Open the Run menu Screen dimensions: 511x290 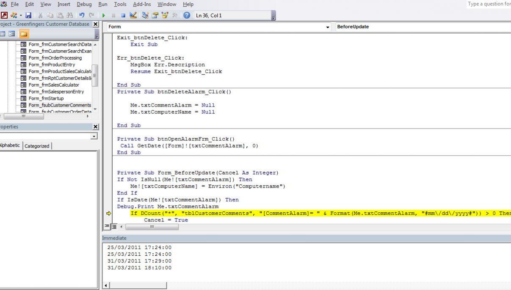click(103, 4)
